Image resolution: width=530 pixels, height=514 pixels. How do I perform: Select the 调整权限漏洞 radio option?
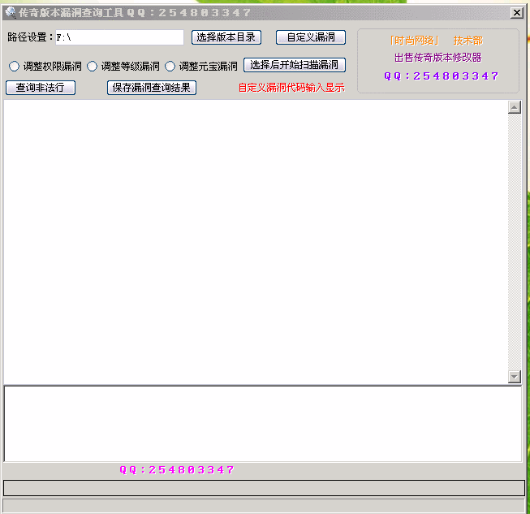coord(14,66)
